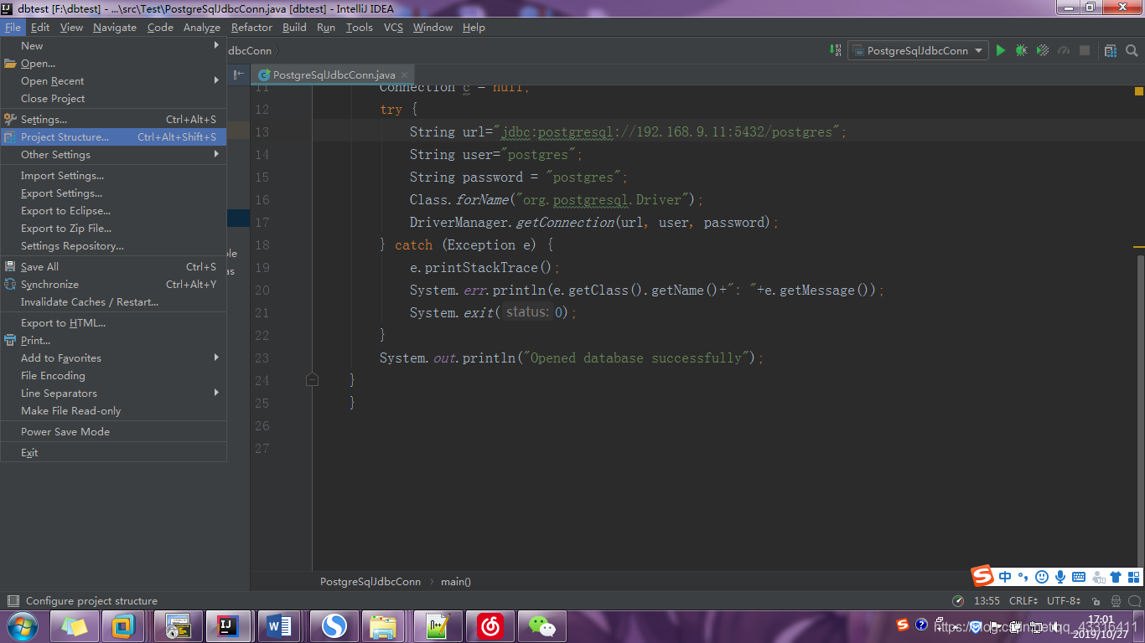Click the memory indicator gauge icon
The image size is (1145, 643).
coord(958,600)
